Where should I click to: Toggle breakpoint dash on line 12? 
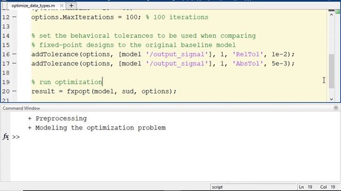(14, 17)
